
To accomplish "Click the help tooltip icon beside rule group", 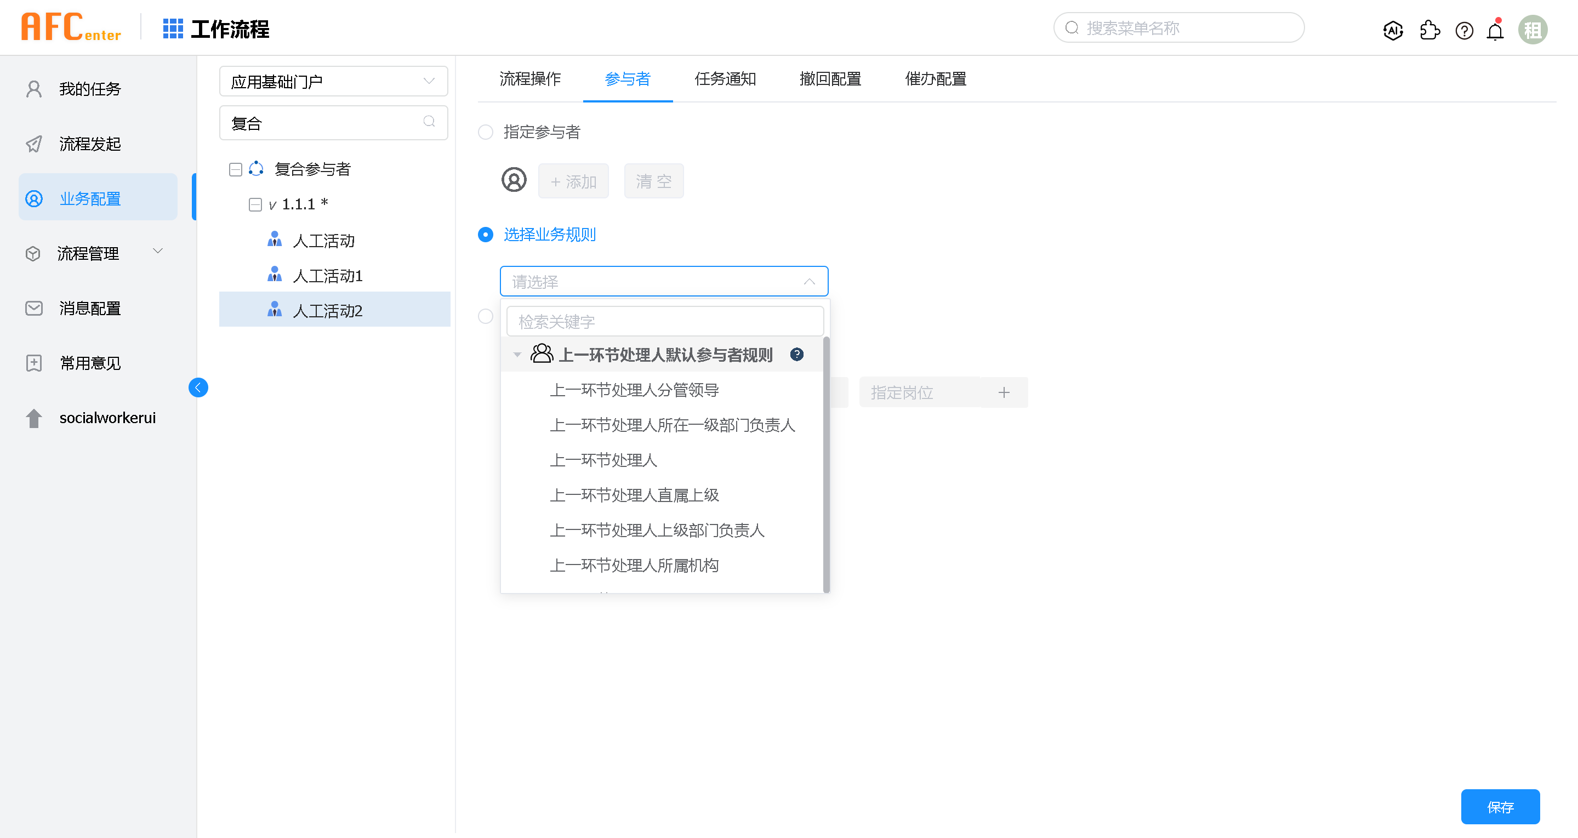I will 796,354.
